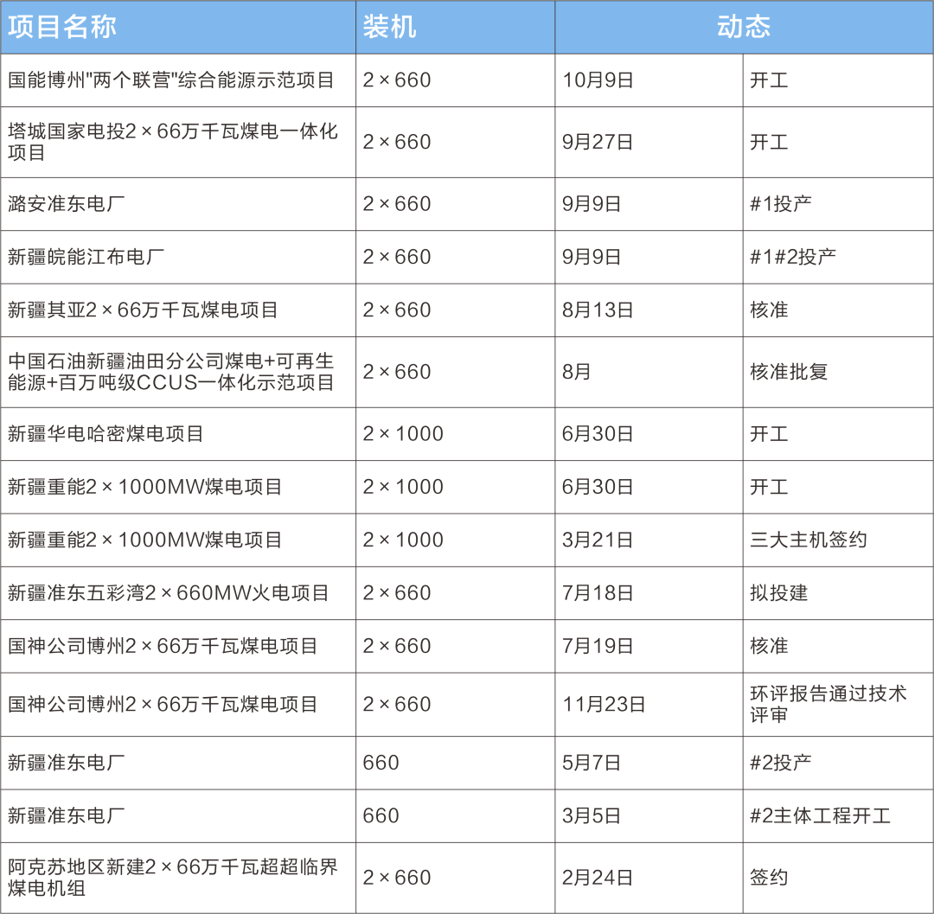Click 2×660 in the 8月13日 row
Viewport: 934px width, 914px height.
tap(456, 310)
